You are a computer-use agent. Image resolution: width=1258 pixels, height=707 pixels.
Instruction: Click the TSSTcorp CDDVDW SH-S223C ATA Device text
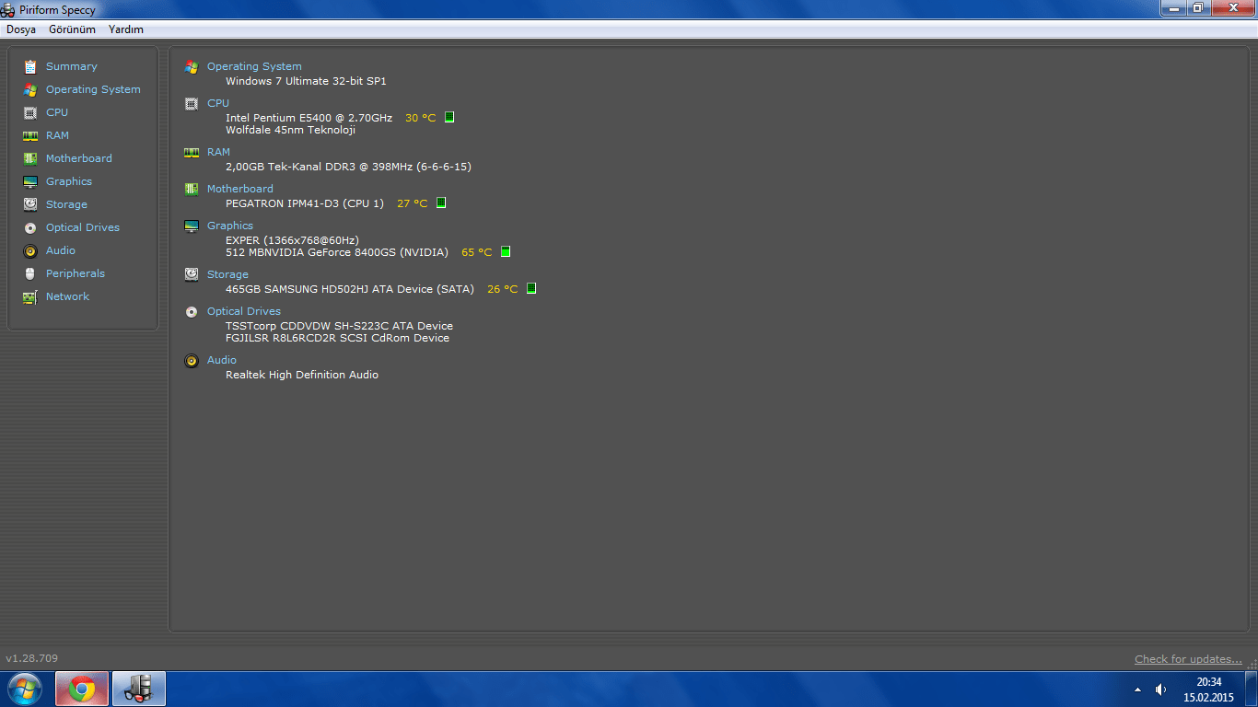339,326
